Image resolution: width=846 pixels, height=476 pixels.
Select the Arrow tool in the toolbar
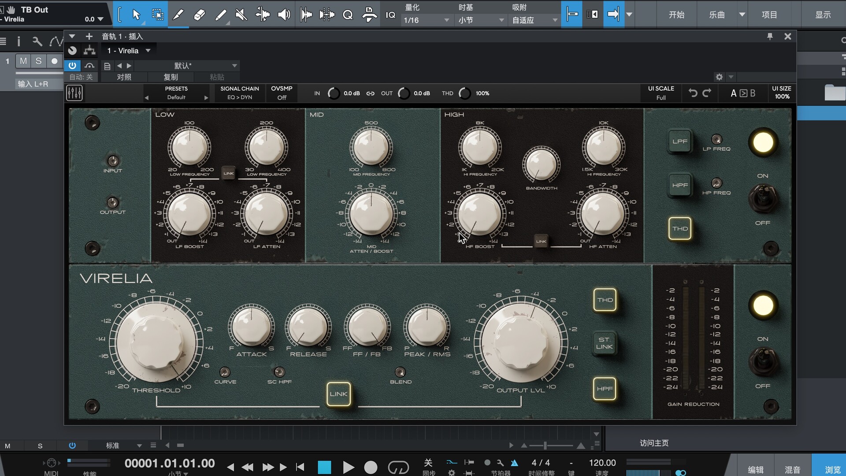point(137,14)
